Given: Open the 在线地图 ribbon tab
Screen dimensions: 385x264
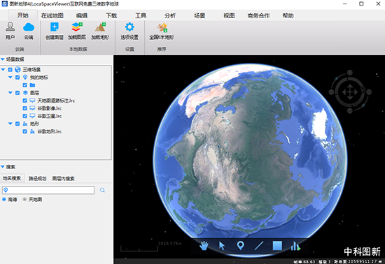Looking at the screenshot, I should [52, 15].
